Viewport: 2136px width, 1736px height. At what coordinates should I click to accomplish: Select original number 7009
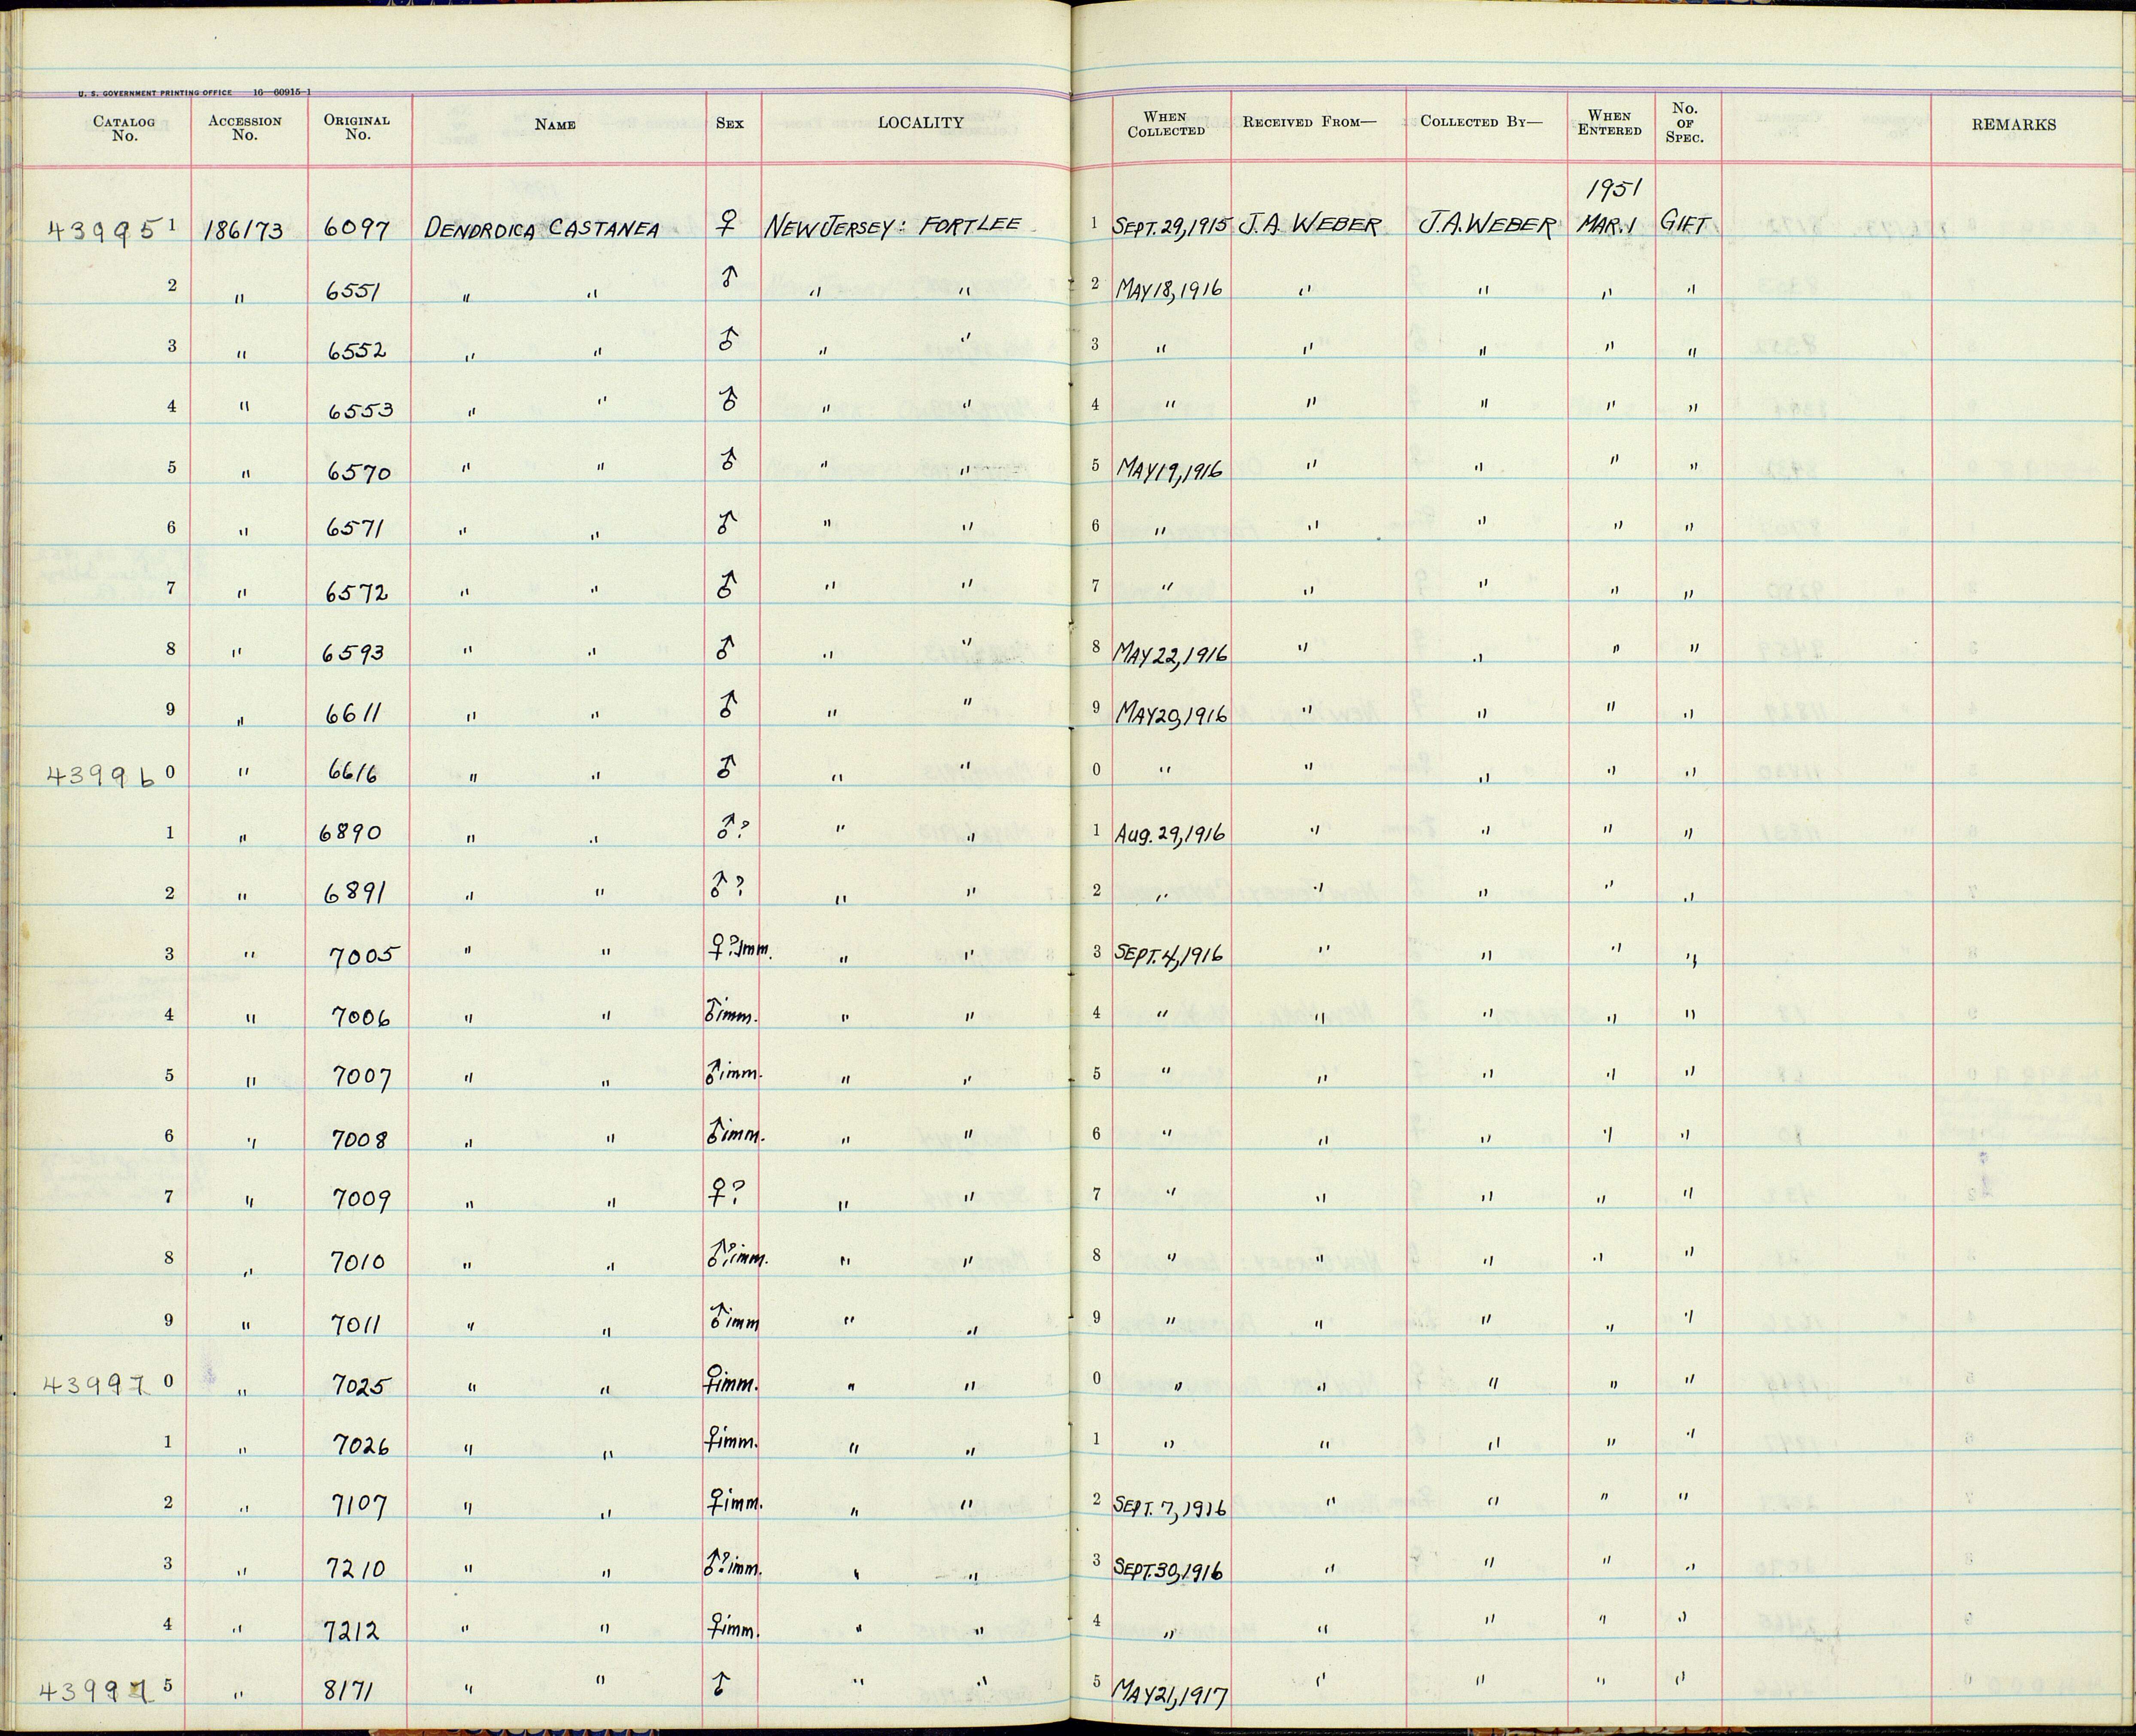[361, 1199]
